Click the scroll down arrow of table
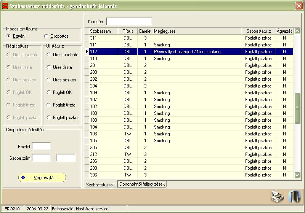The image size is (305, 213). tap(297, 175)
